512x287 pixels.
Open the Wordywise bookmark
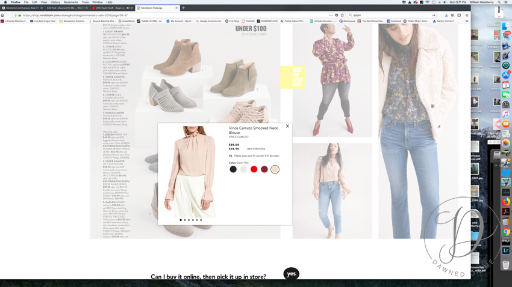coord(347,21)
